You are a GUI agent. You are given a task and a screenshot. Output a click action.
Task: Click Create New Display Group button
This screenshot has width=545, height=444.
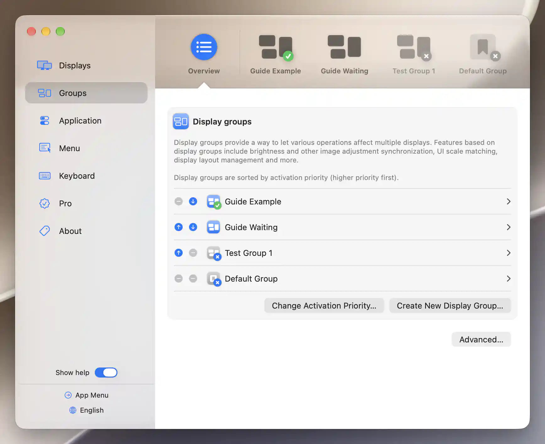click(x=450, y=305)
